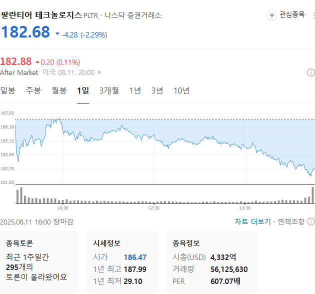Click the 295개의 discussion count text

coord(19,267)
